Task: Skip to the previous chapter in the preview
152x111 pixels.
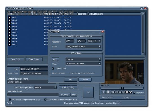Action: click(113, 92)
